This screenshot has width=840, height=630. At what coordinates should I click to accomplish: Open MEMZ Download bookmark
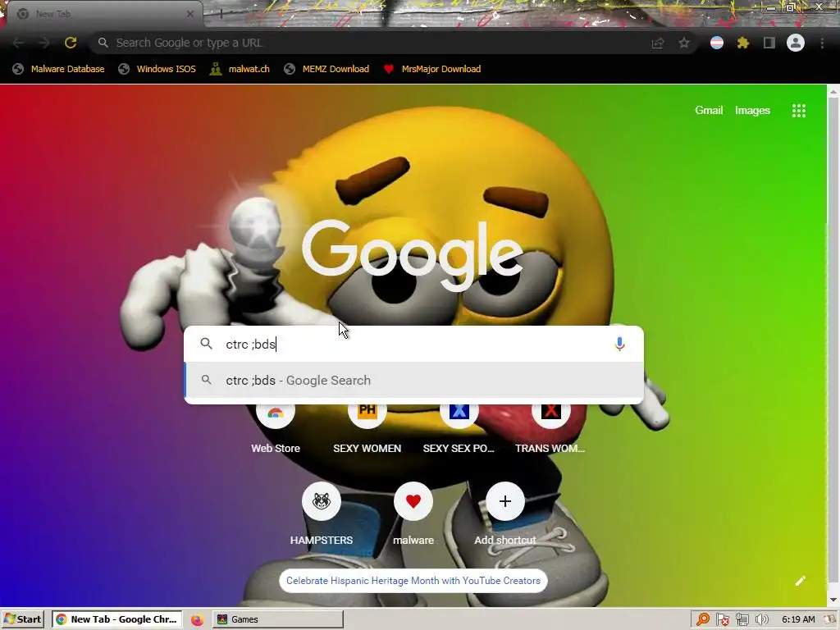pos(326,69)
